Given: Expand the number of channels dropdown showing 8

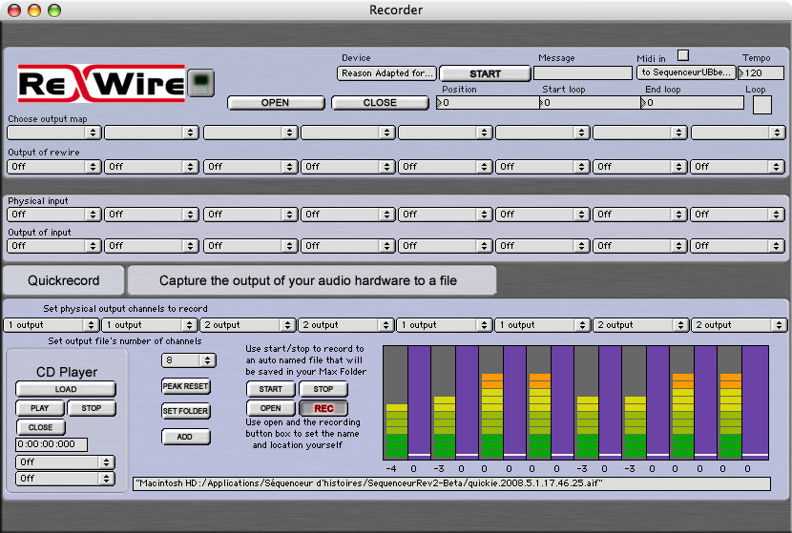Looking at the screenshot, I should tap(189, 359).
